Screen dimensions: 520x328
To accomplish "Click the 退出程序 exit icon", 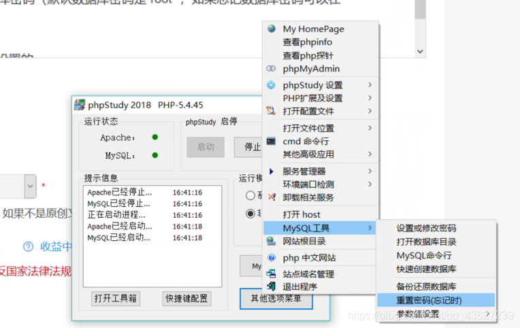I will tap(271, 286).
